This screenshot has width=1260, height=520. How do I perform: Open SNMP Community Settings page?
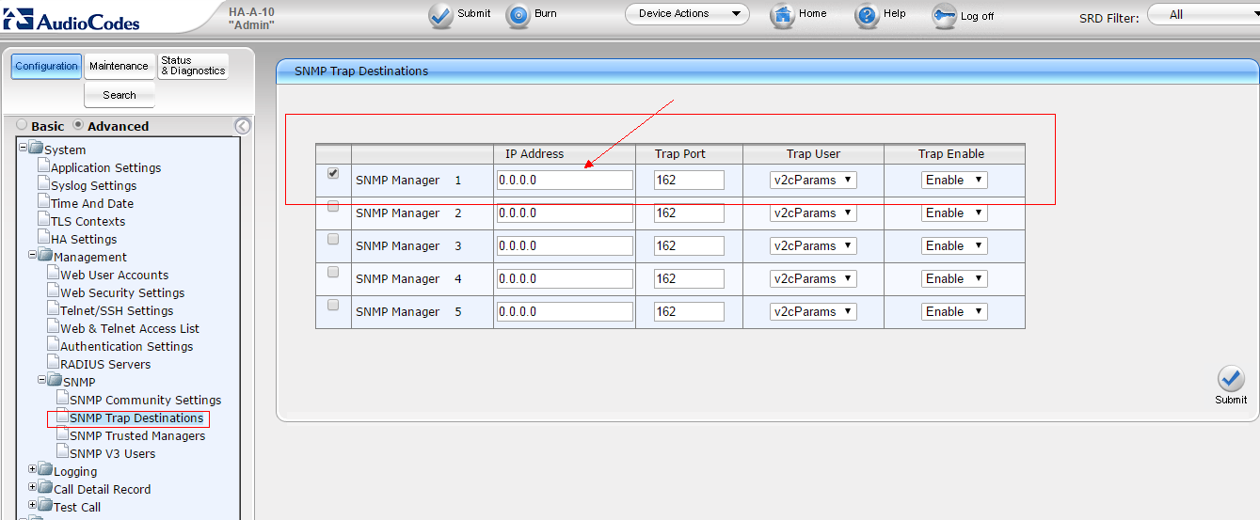click(x=145, y=401)
